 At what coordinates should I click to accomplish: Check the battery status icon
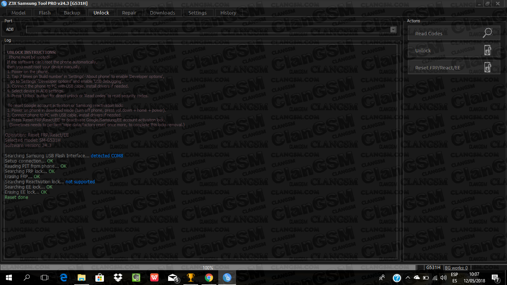pyautogui.click(x=426, y=278)
